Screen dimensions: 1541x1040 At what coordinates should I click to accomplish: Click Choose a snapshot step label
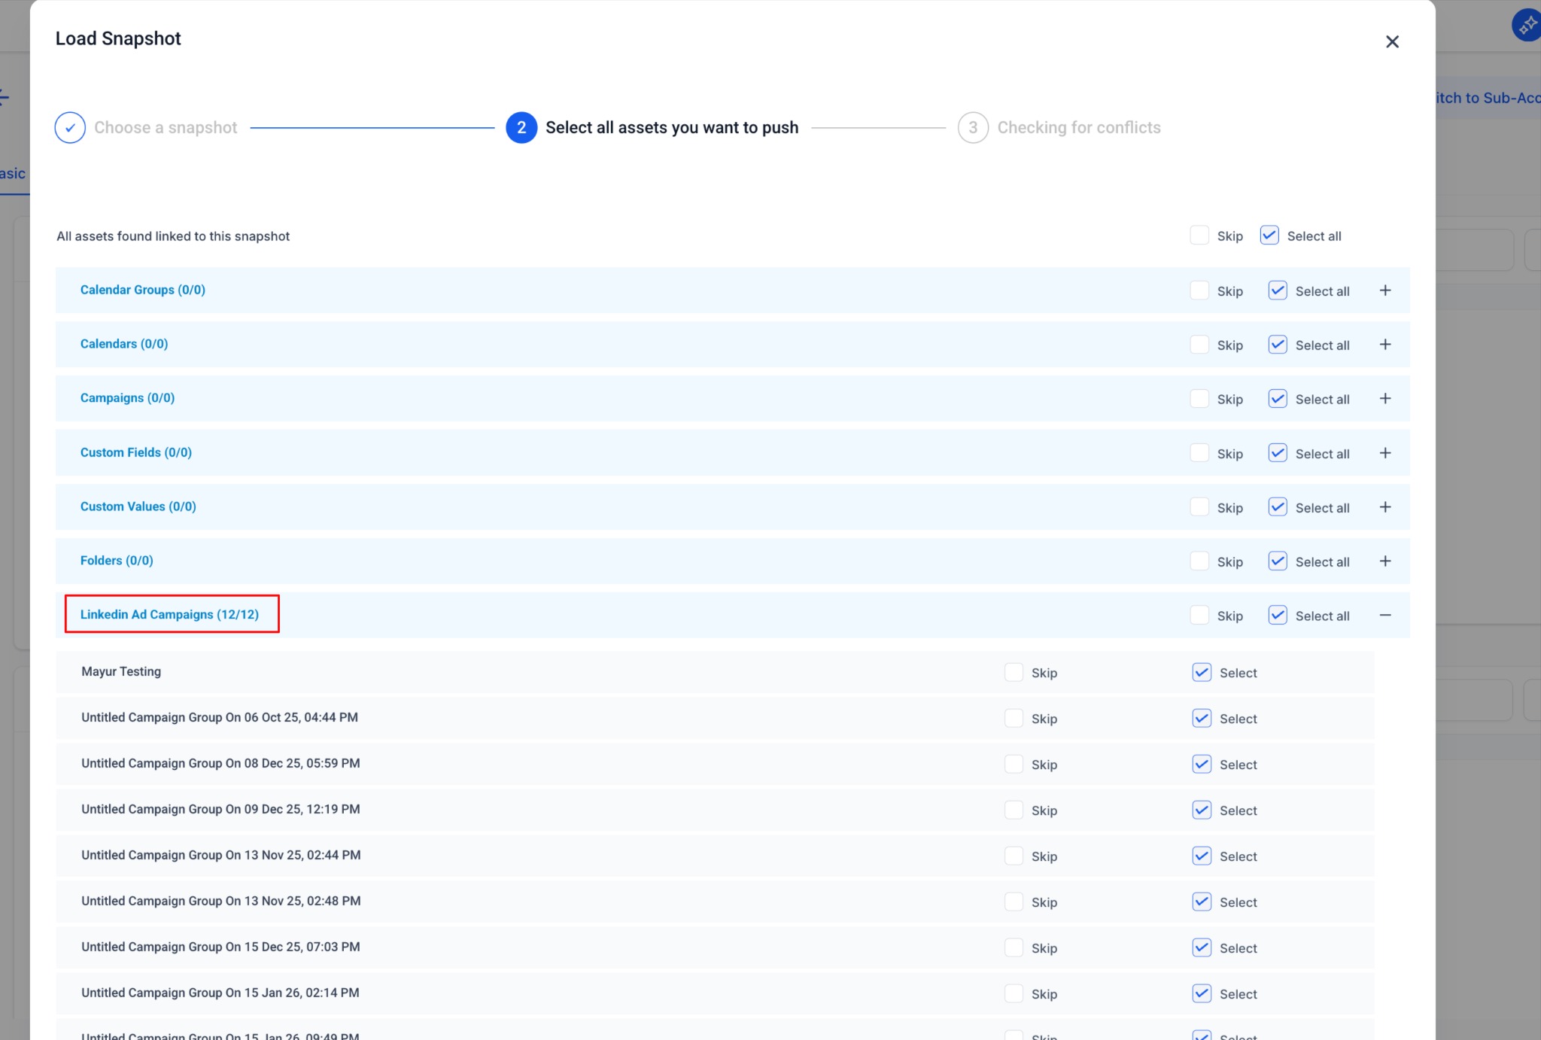point(166,128)
